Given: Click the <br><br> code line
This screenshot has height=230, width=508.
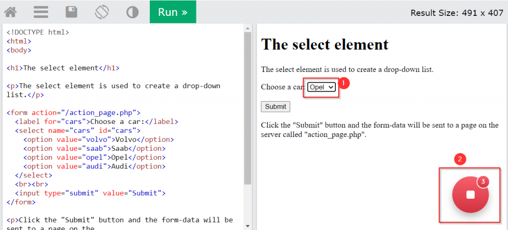Looking at the screenshot, I should (31, 184).
